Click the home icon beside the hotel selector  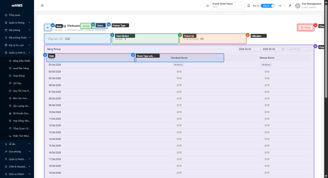[207, 5]
